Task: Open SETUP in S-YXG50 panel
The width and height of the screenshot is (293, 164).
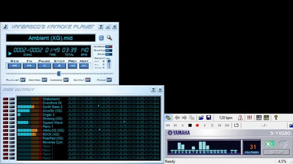Action: click(277, 152)
